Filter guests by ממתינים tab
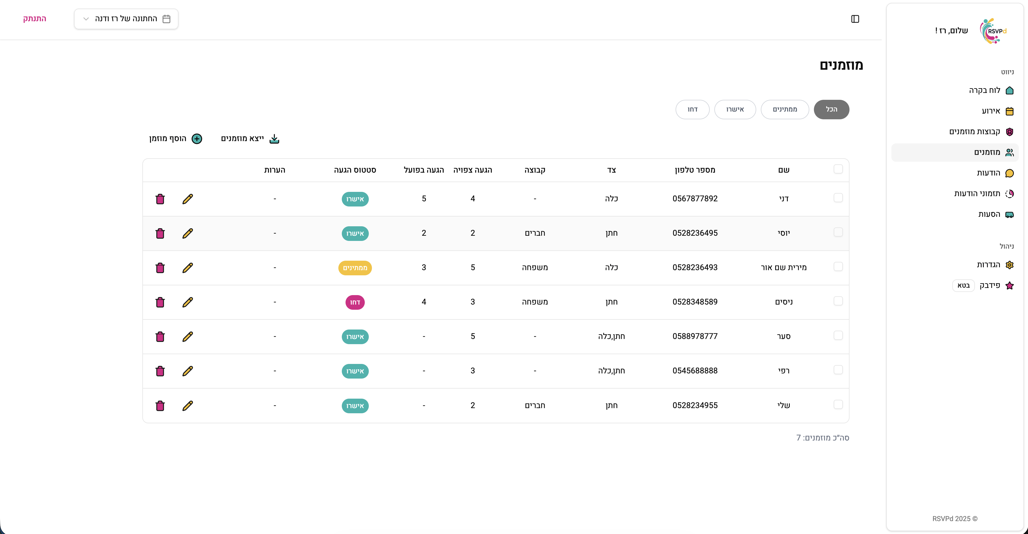 tap(785, 109)
